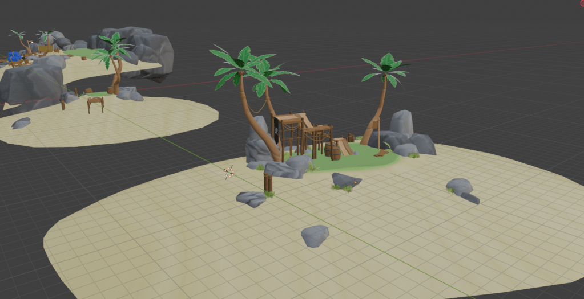Select the flat rock left of the wooden post
The height and width of the screenshot is (299, 584).
(x=251, y=198)
